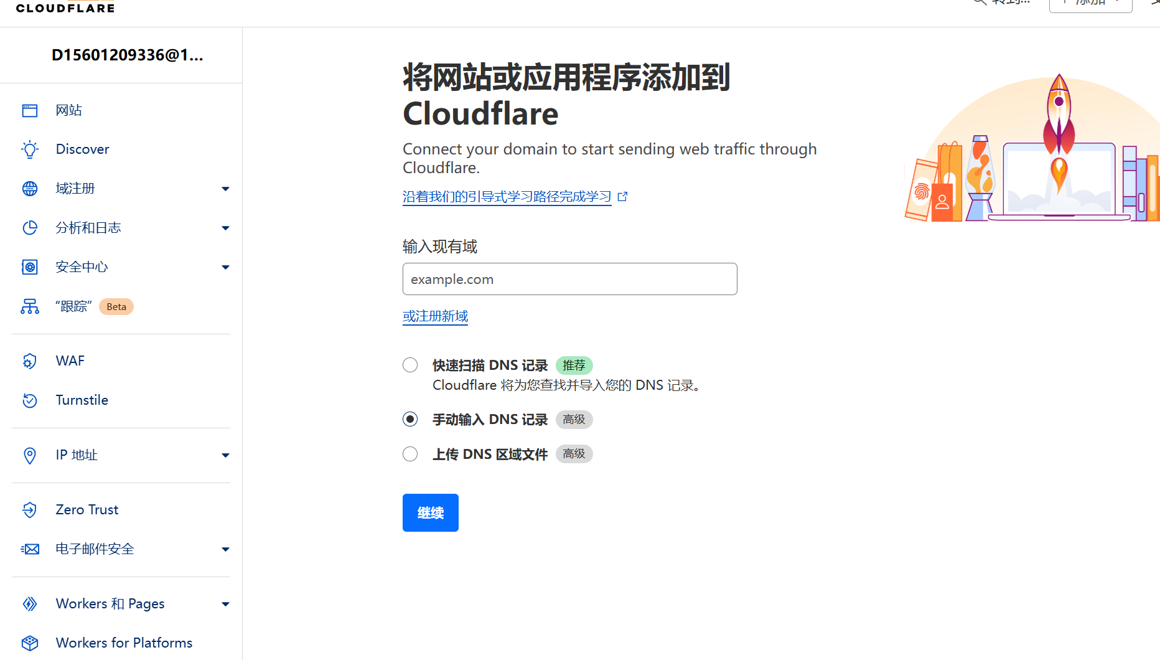Expand the 分析和日志 sidebar section
This screenshot has width=1160, height=660.
pyautogui.click(x=225, y=228)
